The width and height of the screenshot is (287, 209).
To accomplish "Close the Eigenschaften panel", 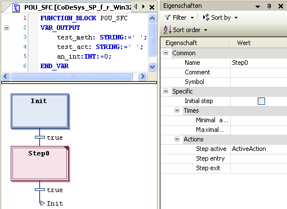I will click(281, 6).
